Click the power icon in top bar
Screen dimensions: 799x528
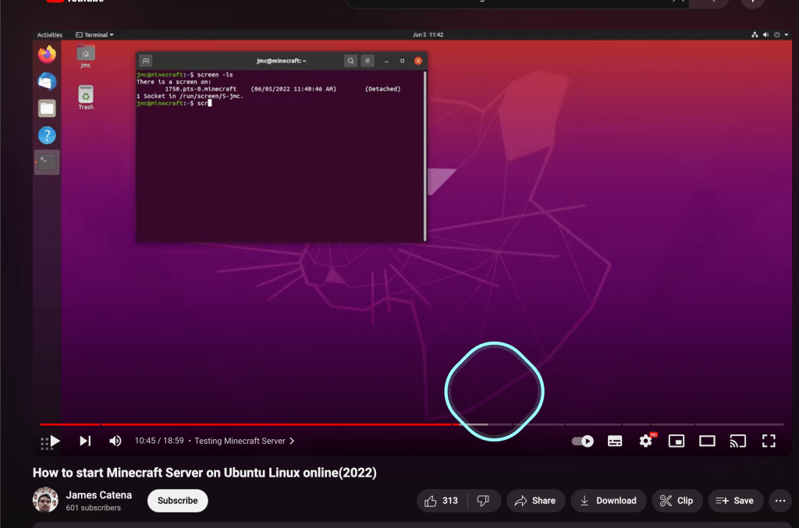pos(776,34)
